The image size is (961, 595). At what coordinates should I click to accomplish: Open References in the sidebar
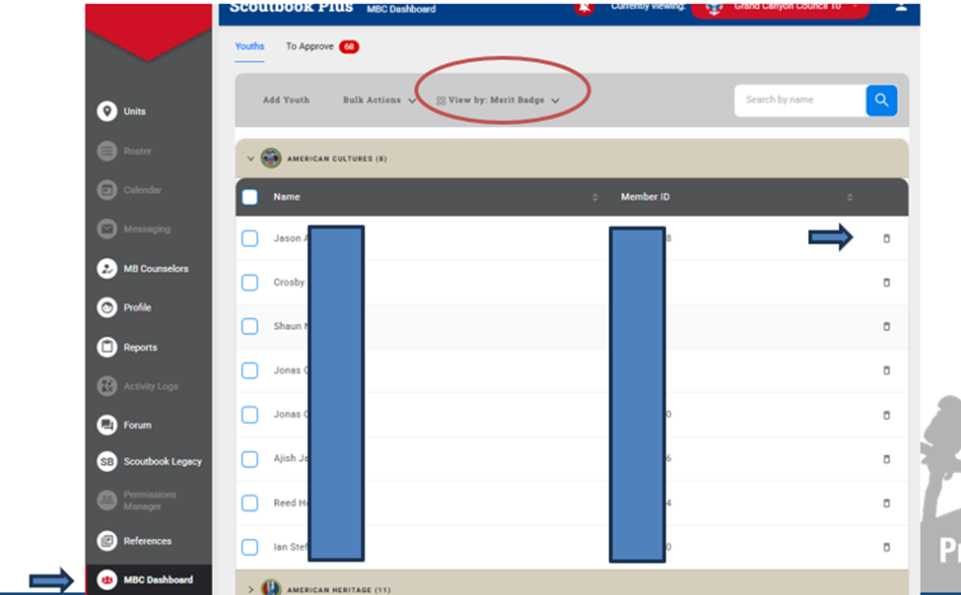pyautogui.click(x=134, y=541)
